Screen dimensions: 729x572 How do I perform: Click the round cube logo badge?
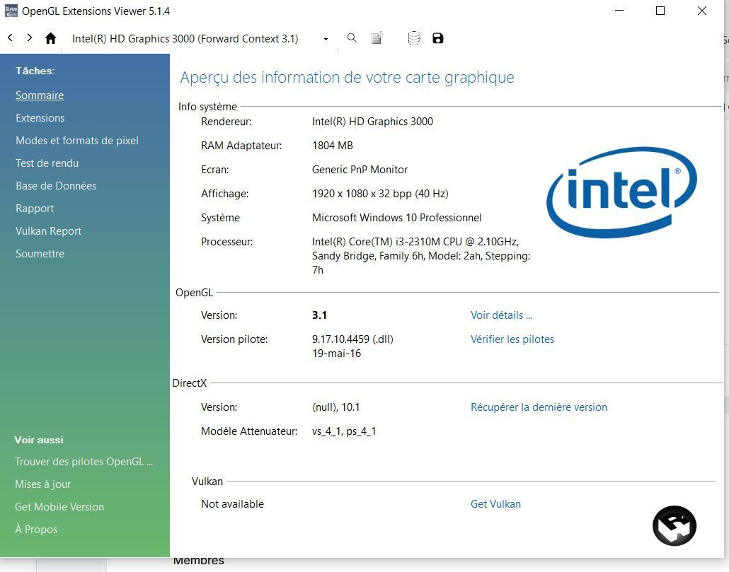point(674,526)
